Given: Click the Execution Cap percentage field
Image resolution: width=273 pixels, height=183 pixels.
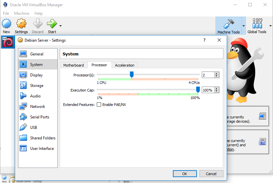Looking at the screenshot, I should (x=208, y=90).
